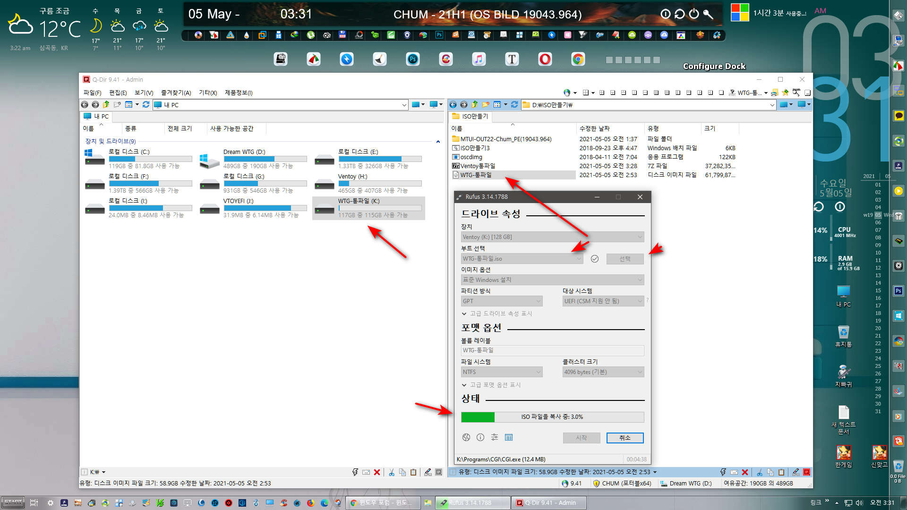Open the 새 텍스트 문서 desktop file
Screen dimensions: 907x510
[844, 420]
